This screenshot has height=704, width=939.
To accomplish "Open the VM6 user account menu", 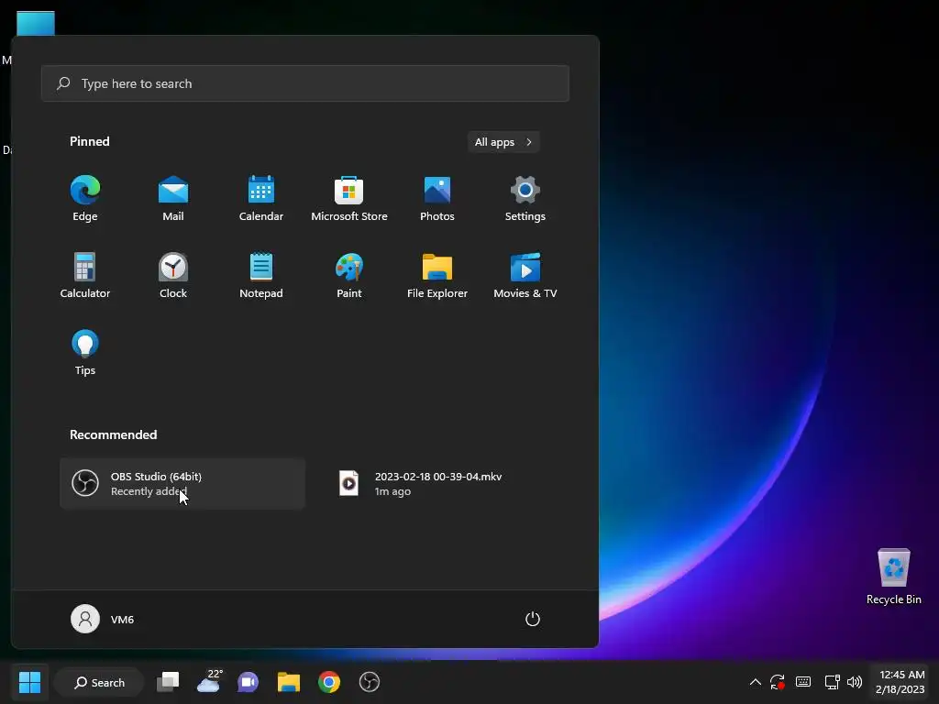I will (103, 619).
